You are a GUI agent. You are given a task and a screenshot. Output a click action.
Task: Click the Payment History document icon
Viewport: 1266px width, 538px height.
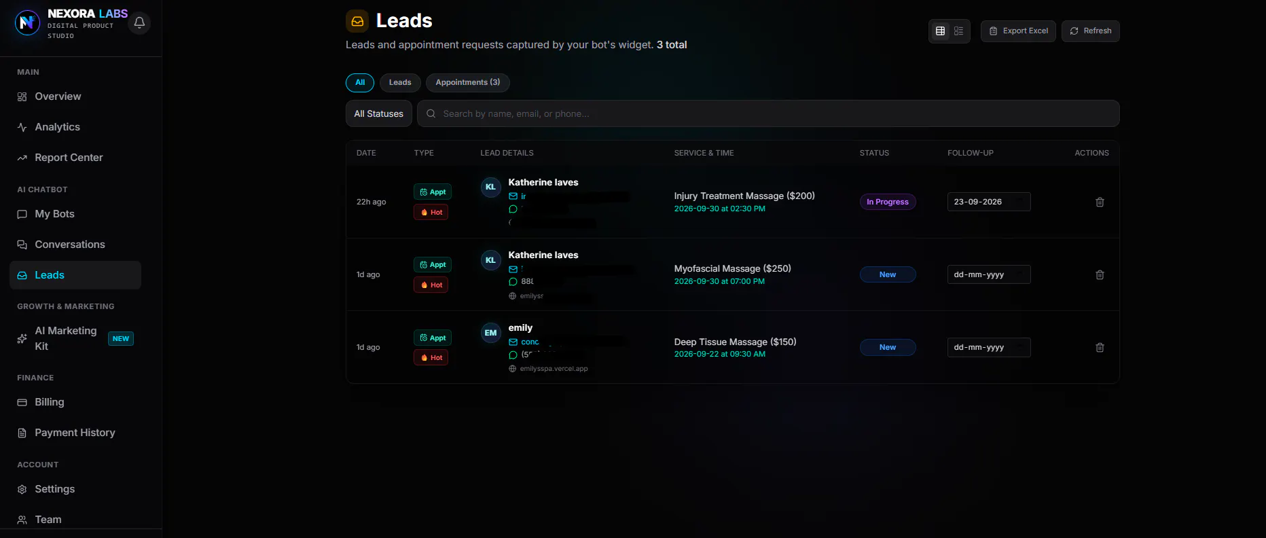click(x=22, y=433)
